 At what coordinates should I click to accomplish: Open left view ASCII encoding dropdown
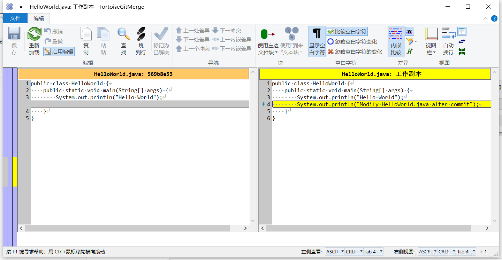pos(335,251)
